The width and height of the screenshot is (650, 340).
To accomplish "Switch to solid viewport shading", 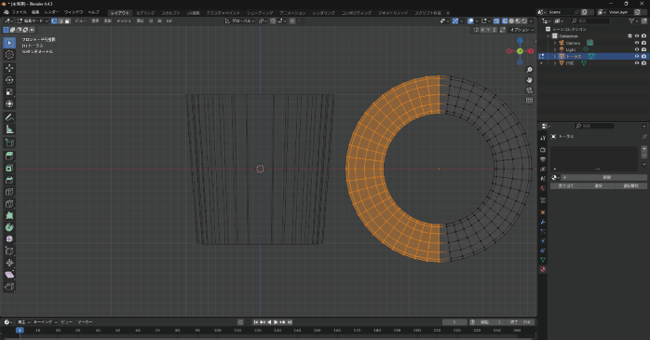I will coord(511,20).
